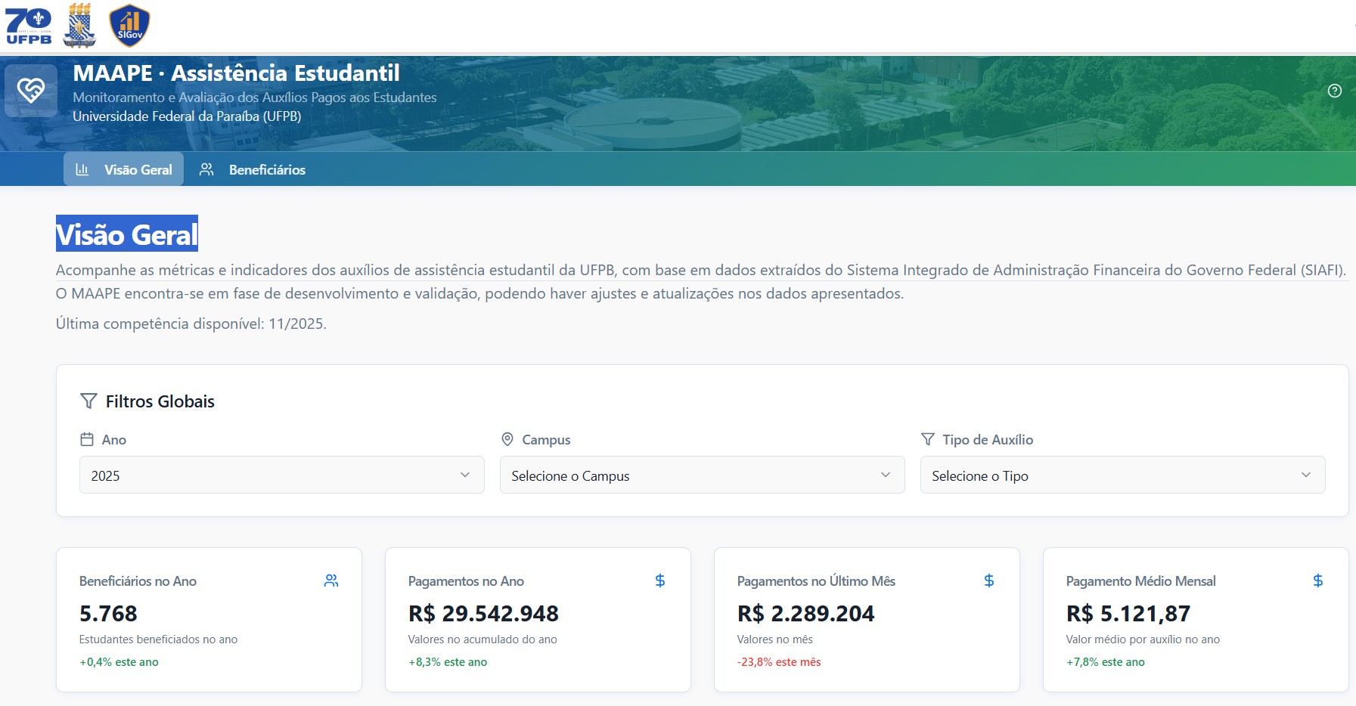
Task: Click the university coat of arms emblem
Action: click(79, 26)
